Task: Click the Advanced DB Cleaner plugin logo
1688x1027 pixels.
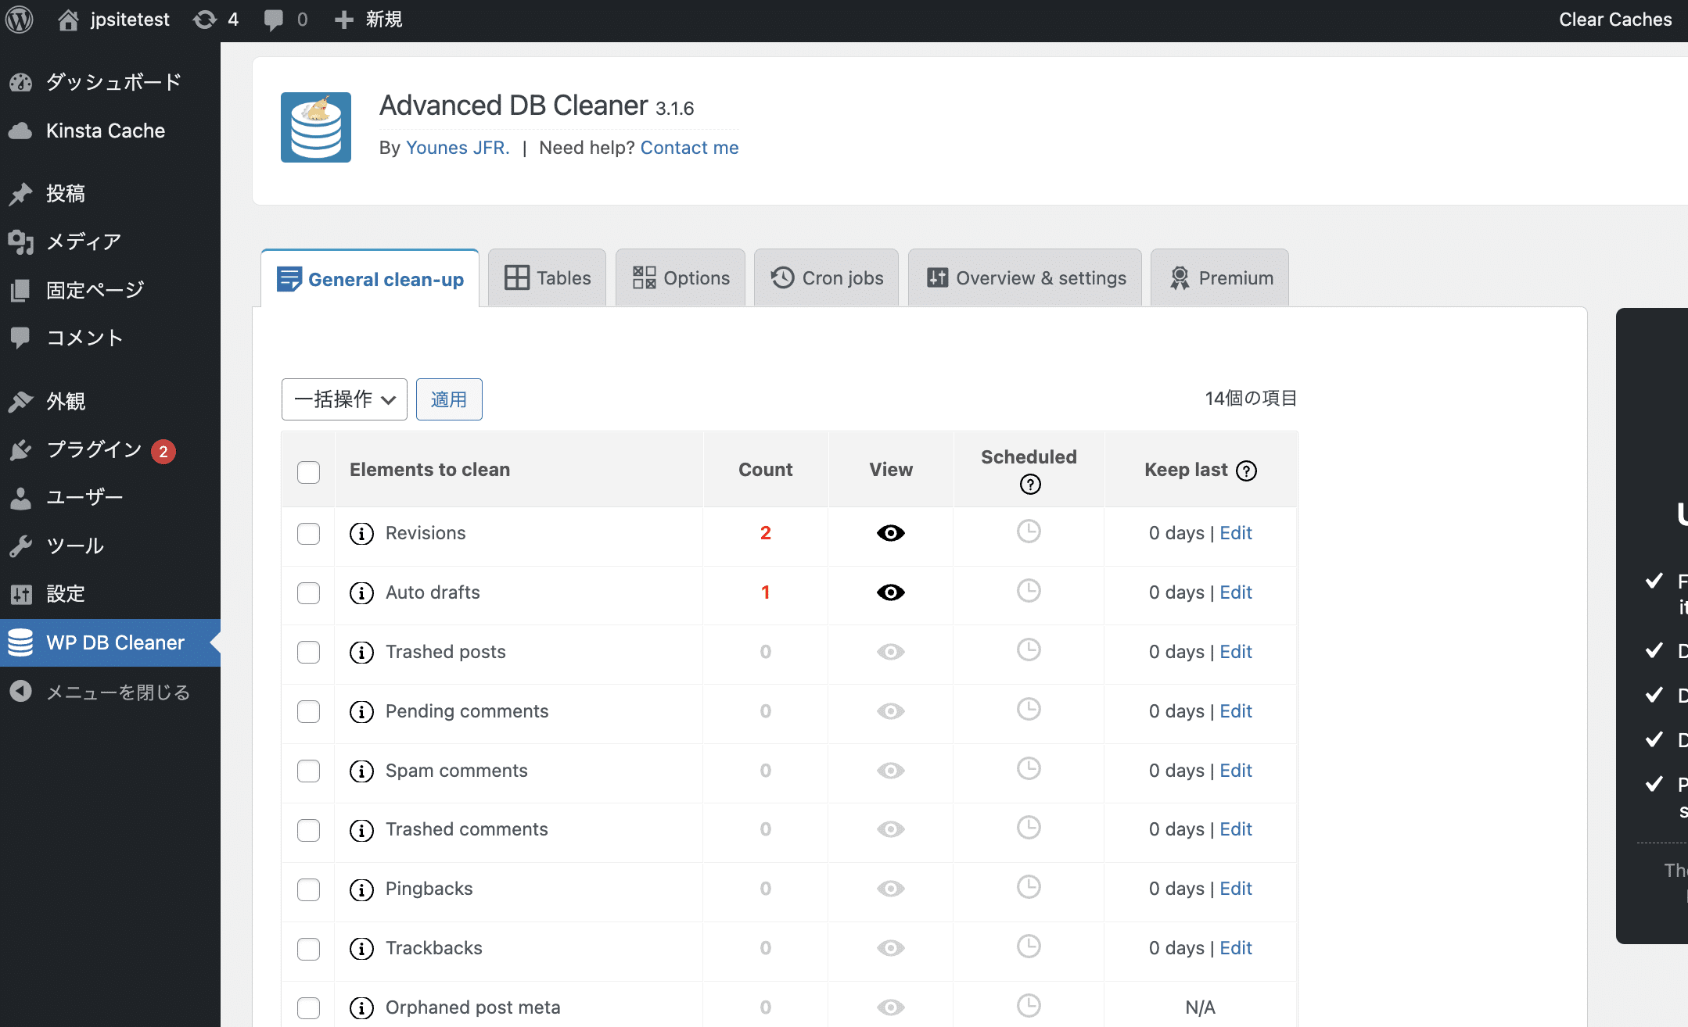Action: click(315, 127)
